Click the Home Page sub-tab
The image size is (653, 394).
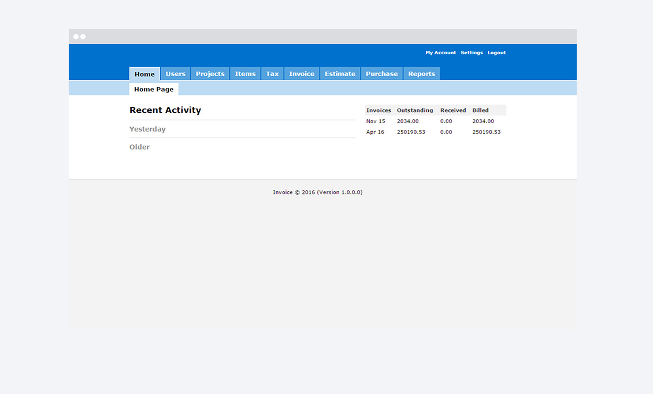154,90
